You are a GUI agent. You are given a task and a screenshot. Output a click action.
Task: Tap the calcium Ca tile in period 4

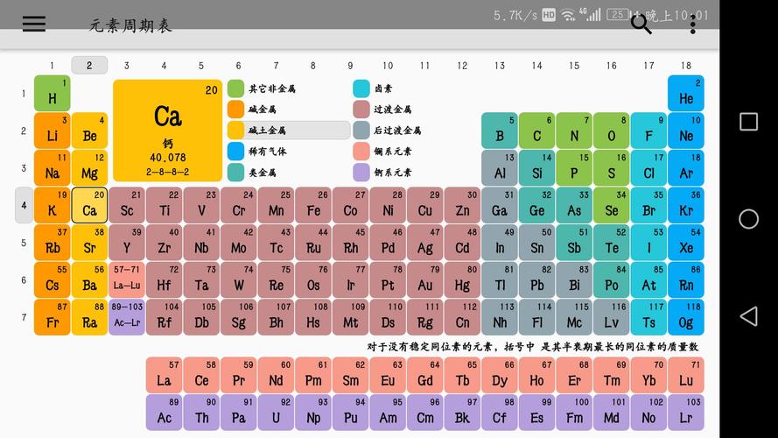click(89, 205)
